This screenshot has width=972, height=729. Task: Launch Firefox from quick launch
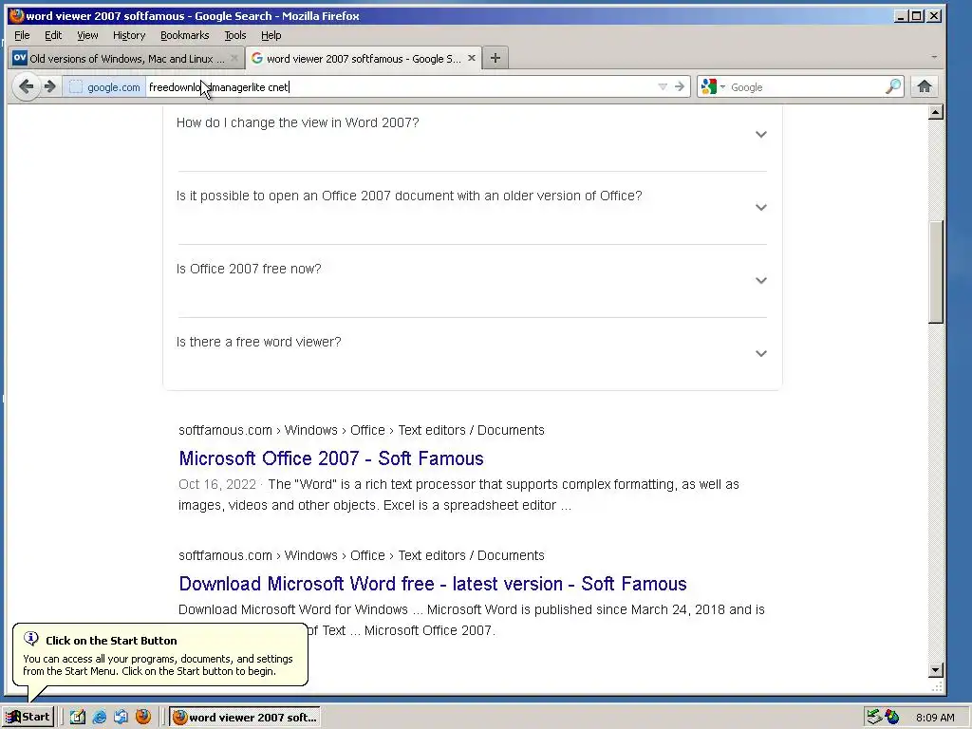pos(143,717)
